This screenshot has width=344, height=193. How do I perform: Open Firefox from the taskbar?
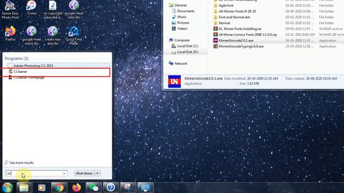[76, 188]
